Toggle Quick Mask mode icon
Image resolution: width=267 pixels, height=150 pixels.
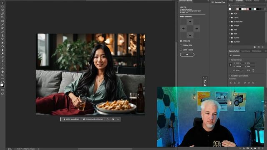click(x=3, y=90)
